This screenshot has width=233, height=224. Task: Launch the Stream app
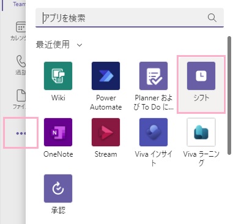click(x=106, y=132)
